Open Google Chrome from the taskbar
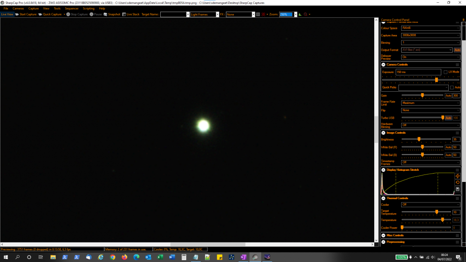Screen dimensions: 466x262 [113, 257]
